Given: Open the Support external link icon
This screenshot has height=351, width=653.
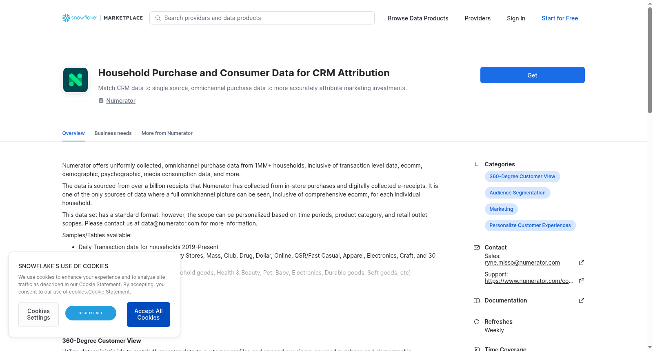Looking at the screenshot, I should coord(582,281).
